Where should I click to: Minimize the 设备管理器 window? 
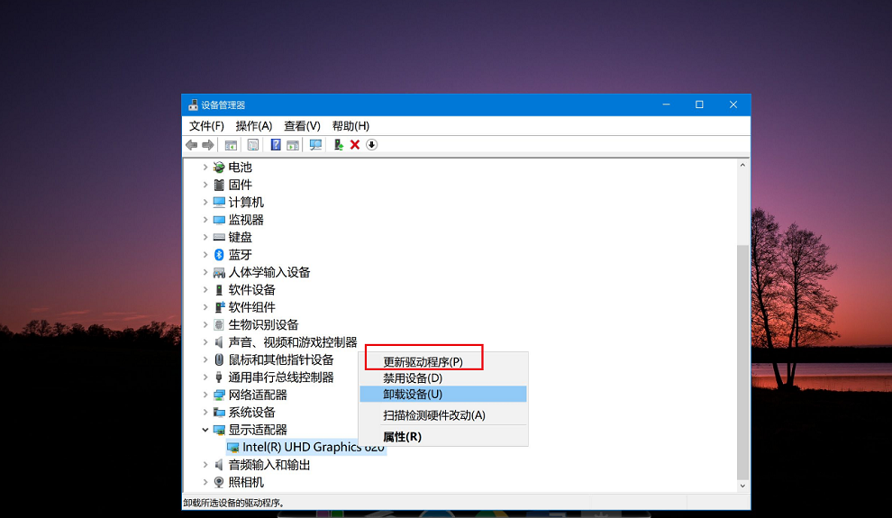[666, 105]
